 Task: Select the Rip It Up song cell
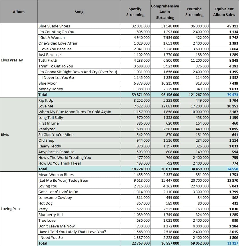[79, 100]
